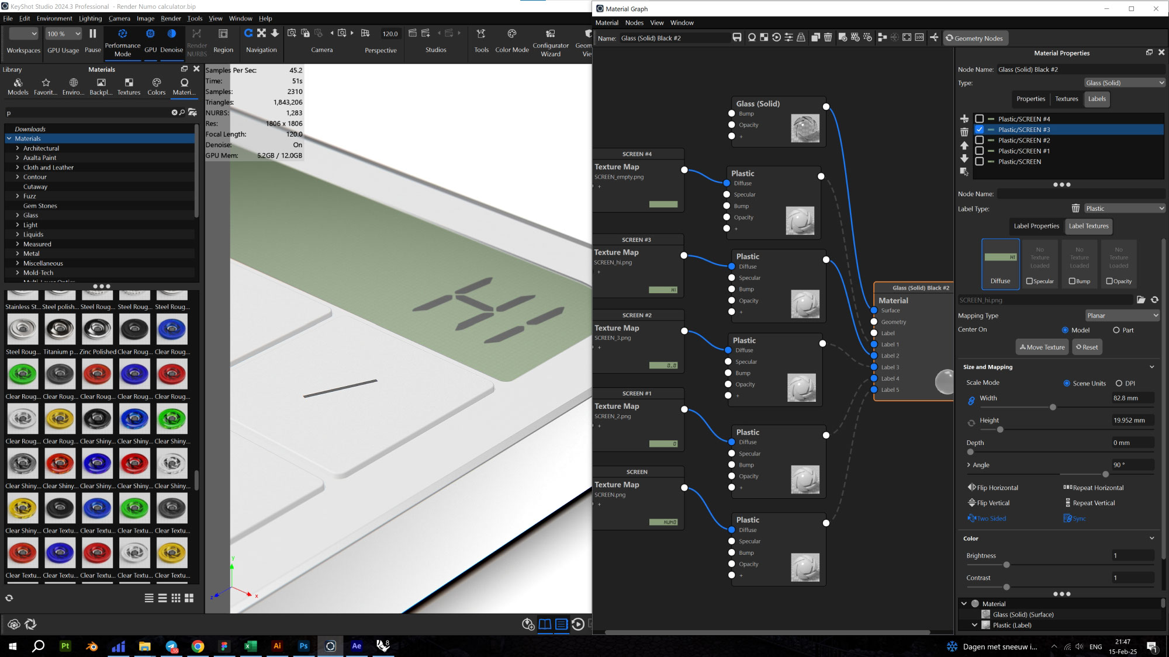
Task: Switch to the Label Properties tab
Action: click(1036, 226)
